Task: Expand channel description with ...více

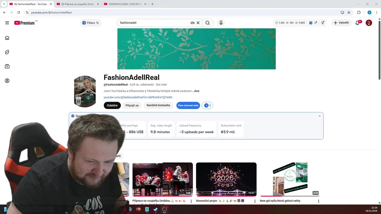Action: [196, 91]
